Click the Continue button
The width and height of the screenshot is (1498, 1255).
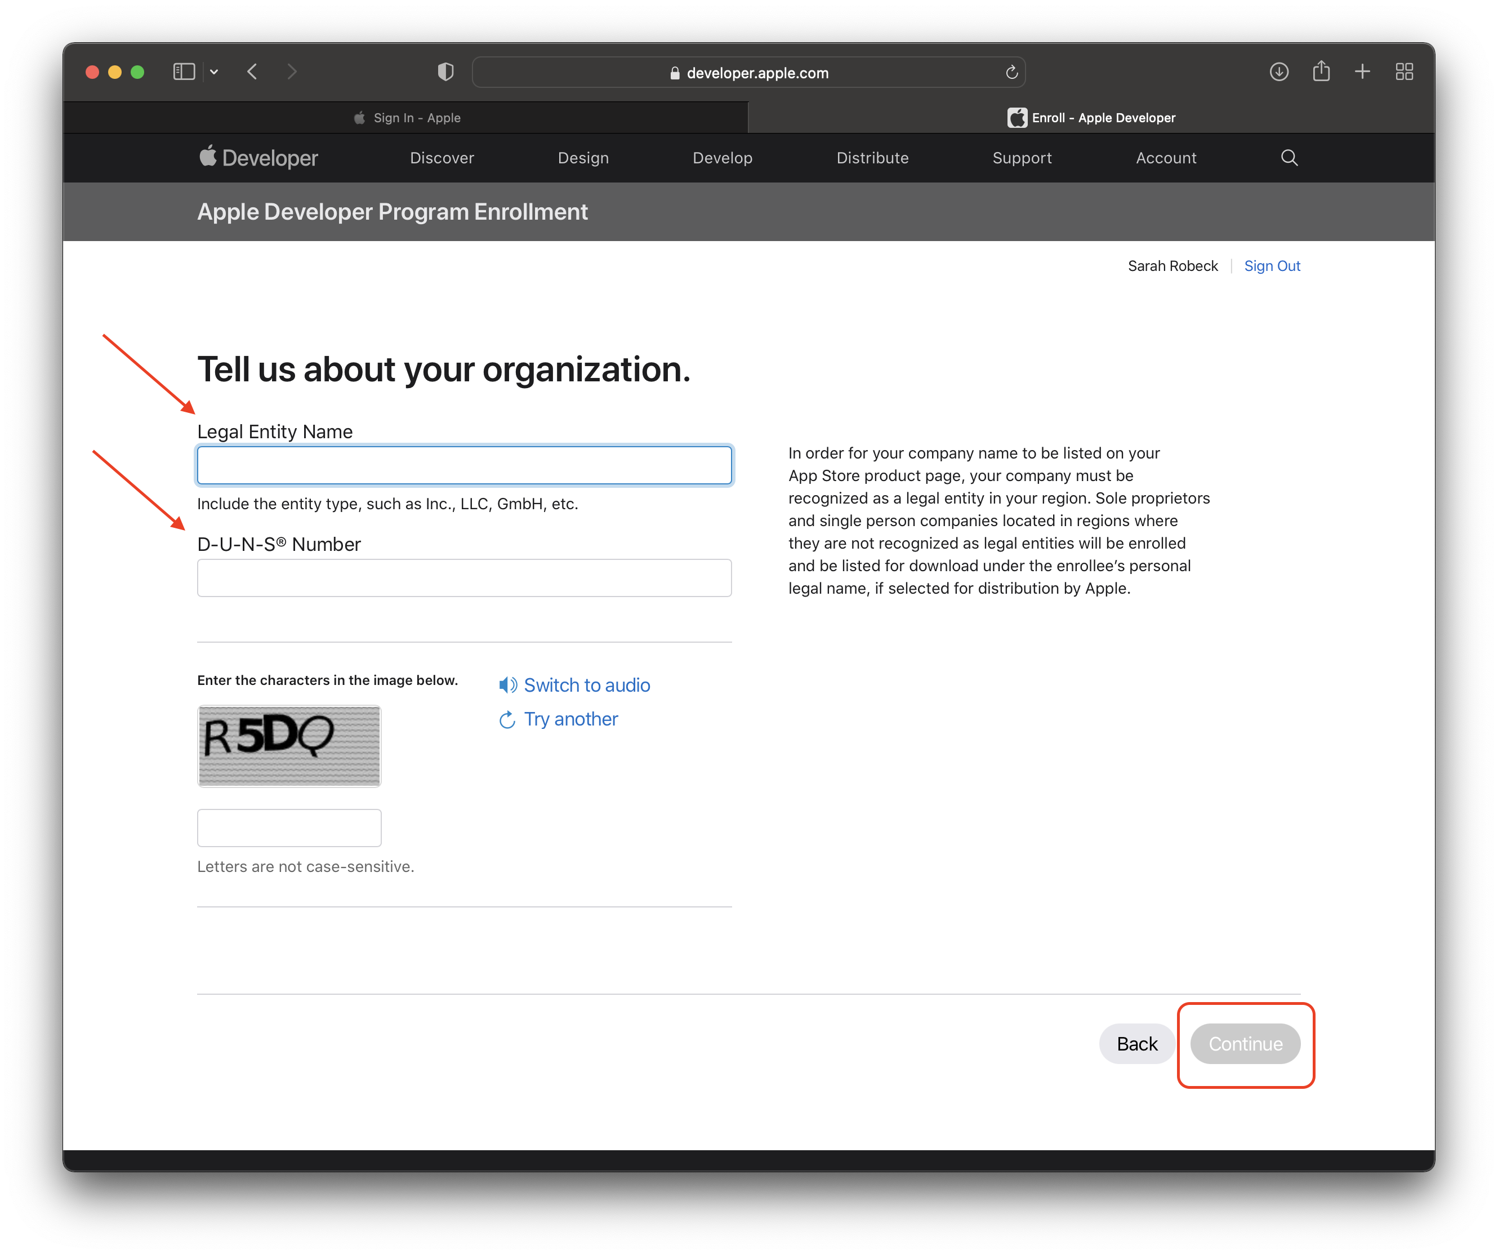(x=1245, y=1044)
